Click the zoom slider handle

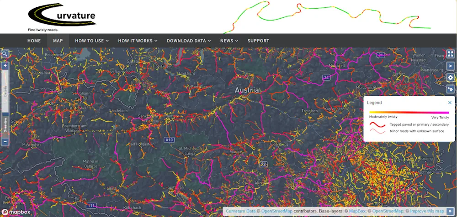coord(5,114)
